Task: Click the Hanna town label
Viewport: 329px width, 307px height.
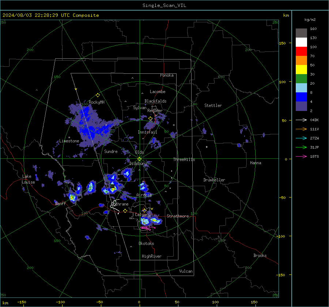Action: (x=256, y=163)
